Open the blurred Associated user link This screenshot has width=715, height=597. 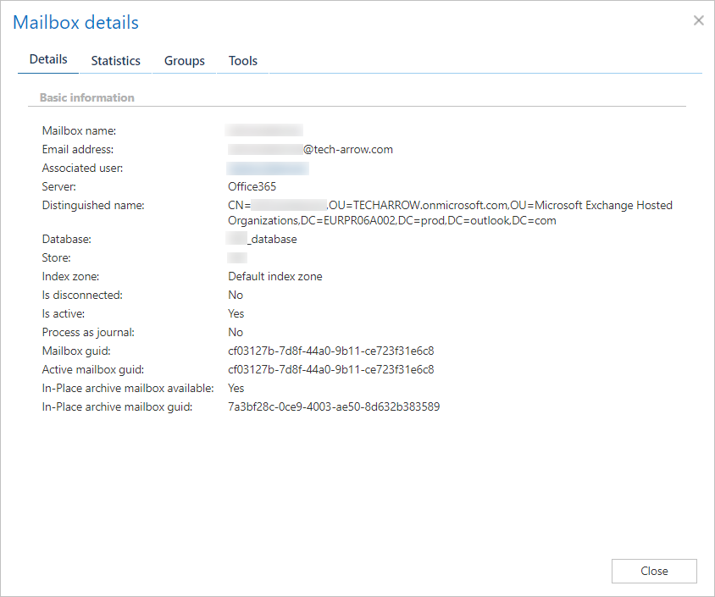268,169
